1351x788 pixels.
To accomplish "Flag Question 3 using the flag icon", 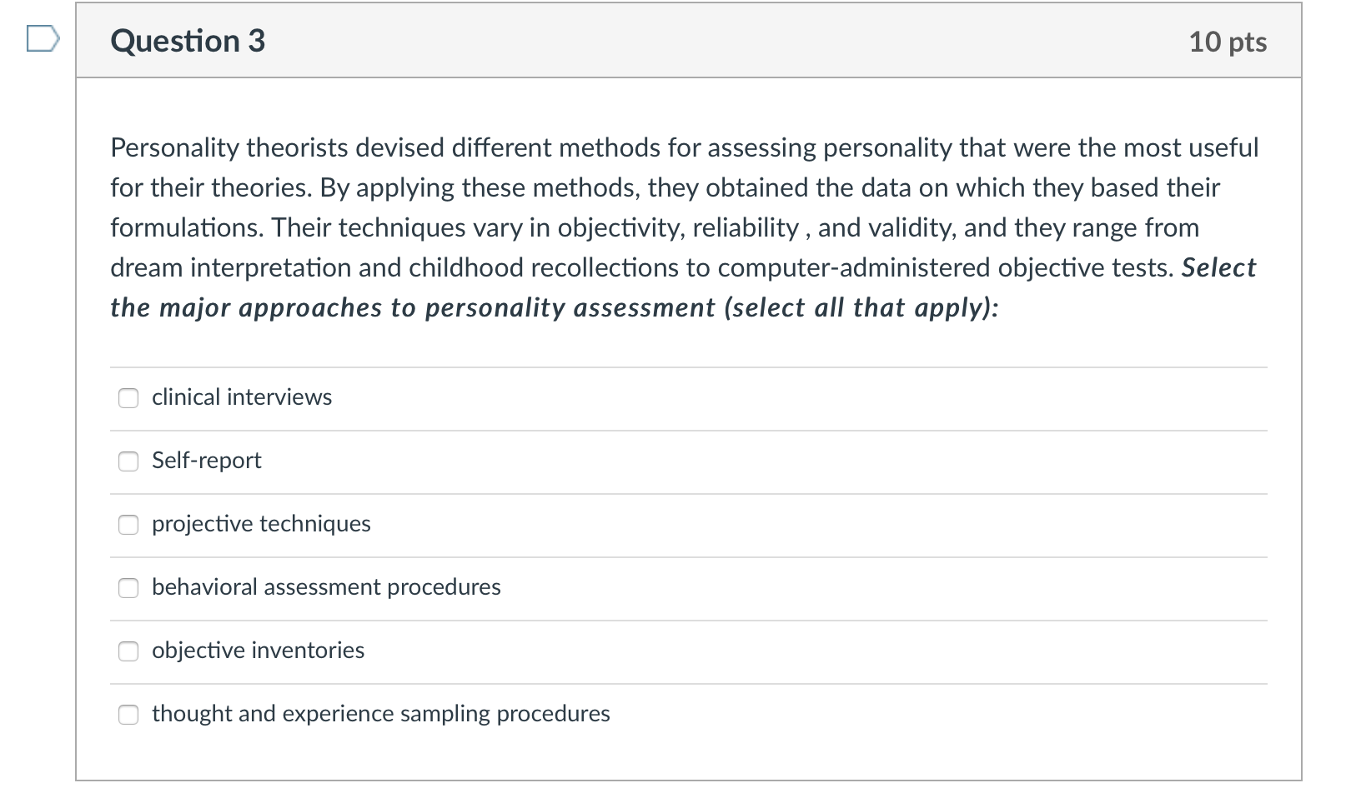I will (43, 39).
